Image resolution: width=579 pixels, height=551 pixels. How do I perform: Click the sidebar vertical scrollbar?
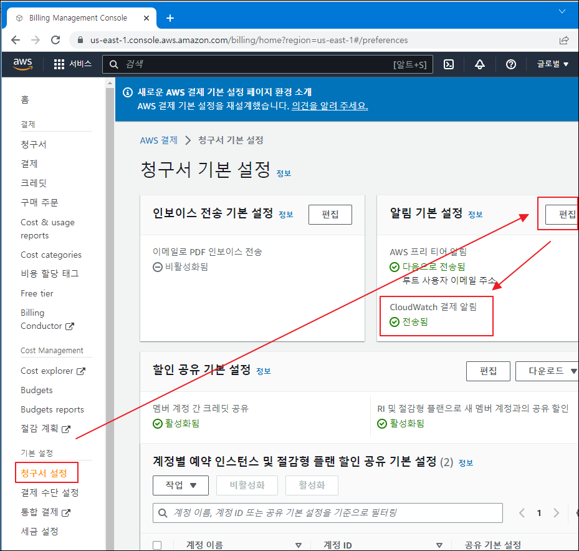(110, 318)
